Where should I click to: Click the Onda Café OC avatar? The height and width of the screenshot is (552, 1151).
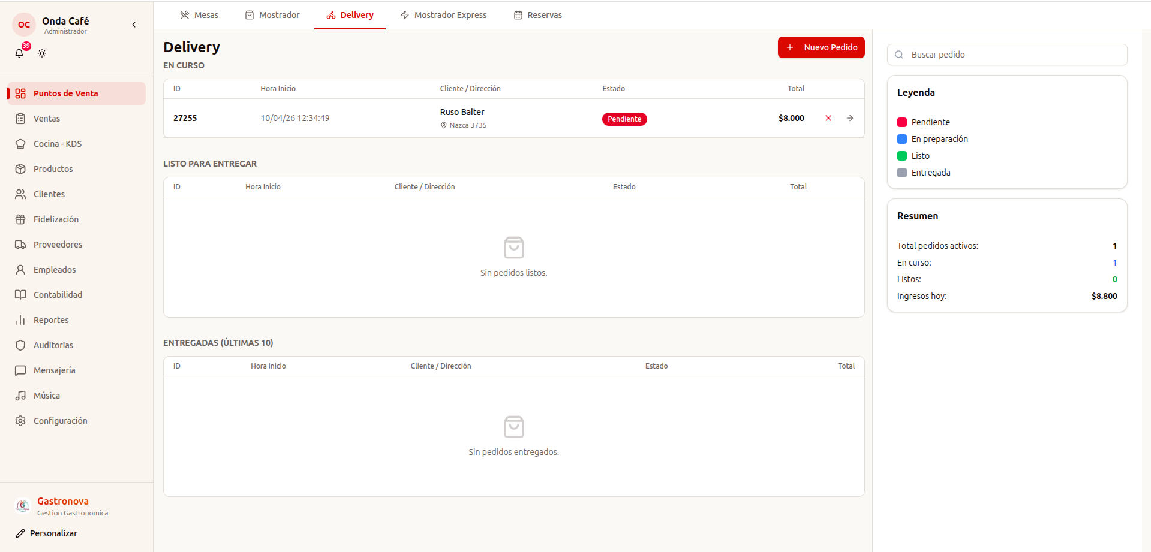(24, 25)
